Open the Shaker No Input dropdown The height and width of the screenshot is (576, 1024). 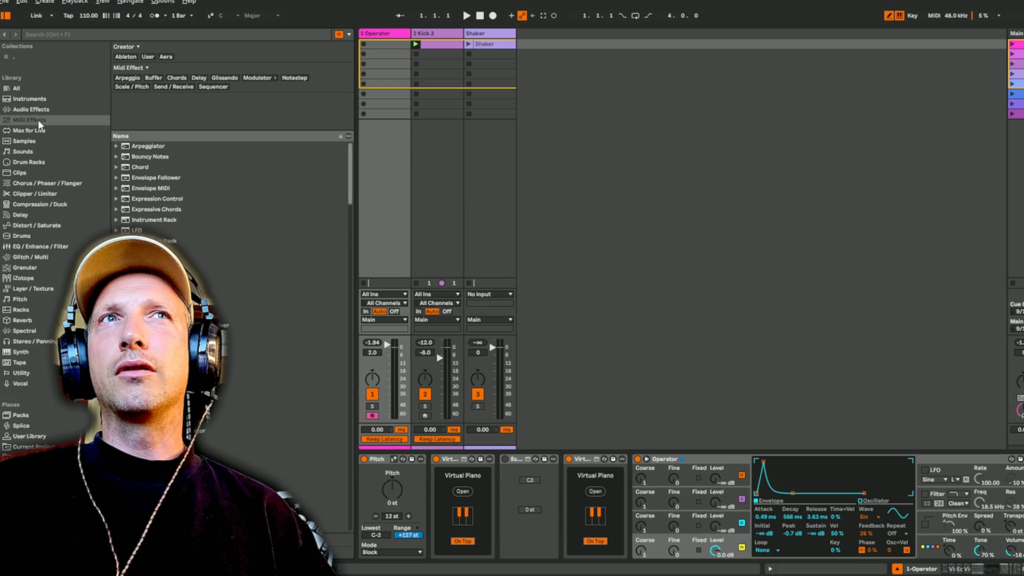pos(490,294)
